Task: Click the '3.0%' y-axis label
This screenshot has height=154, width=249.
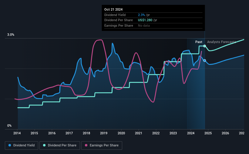Action: point(11,35)
